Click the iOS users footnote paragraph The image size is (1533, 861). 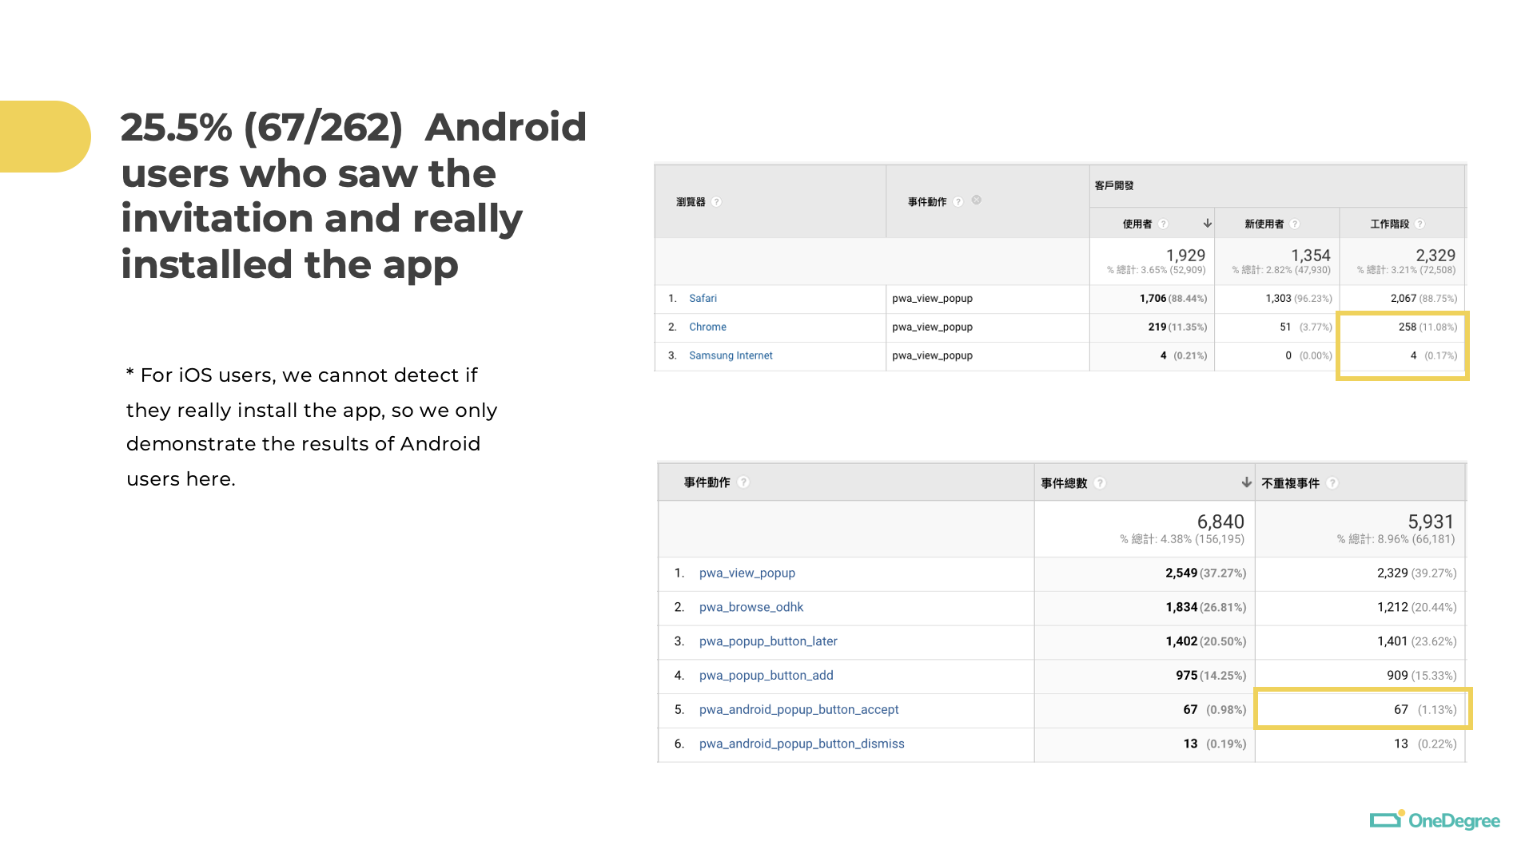point(312,427)
